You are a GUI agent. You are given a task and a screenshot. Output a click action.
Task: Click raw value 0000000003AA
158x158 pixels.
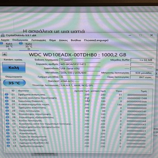click(x=137, y=101)
